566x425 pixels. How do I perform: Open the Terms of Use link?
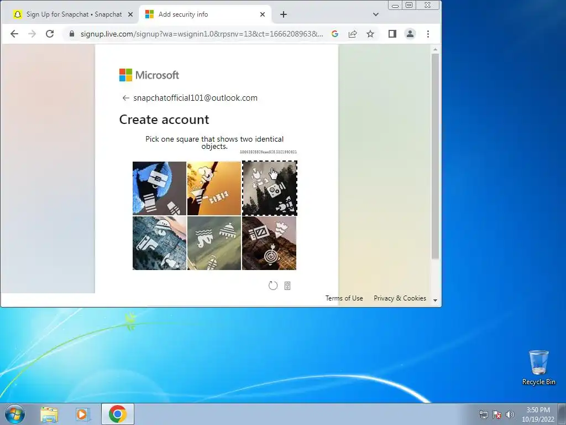click(344, 298)
